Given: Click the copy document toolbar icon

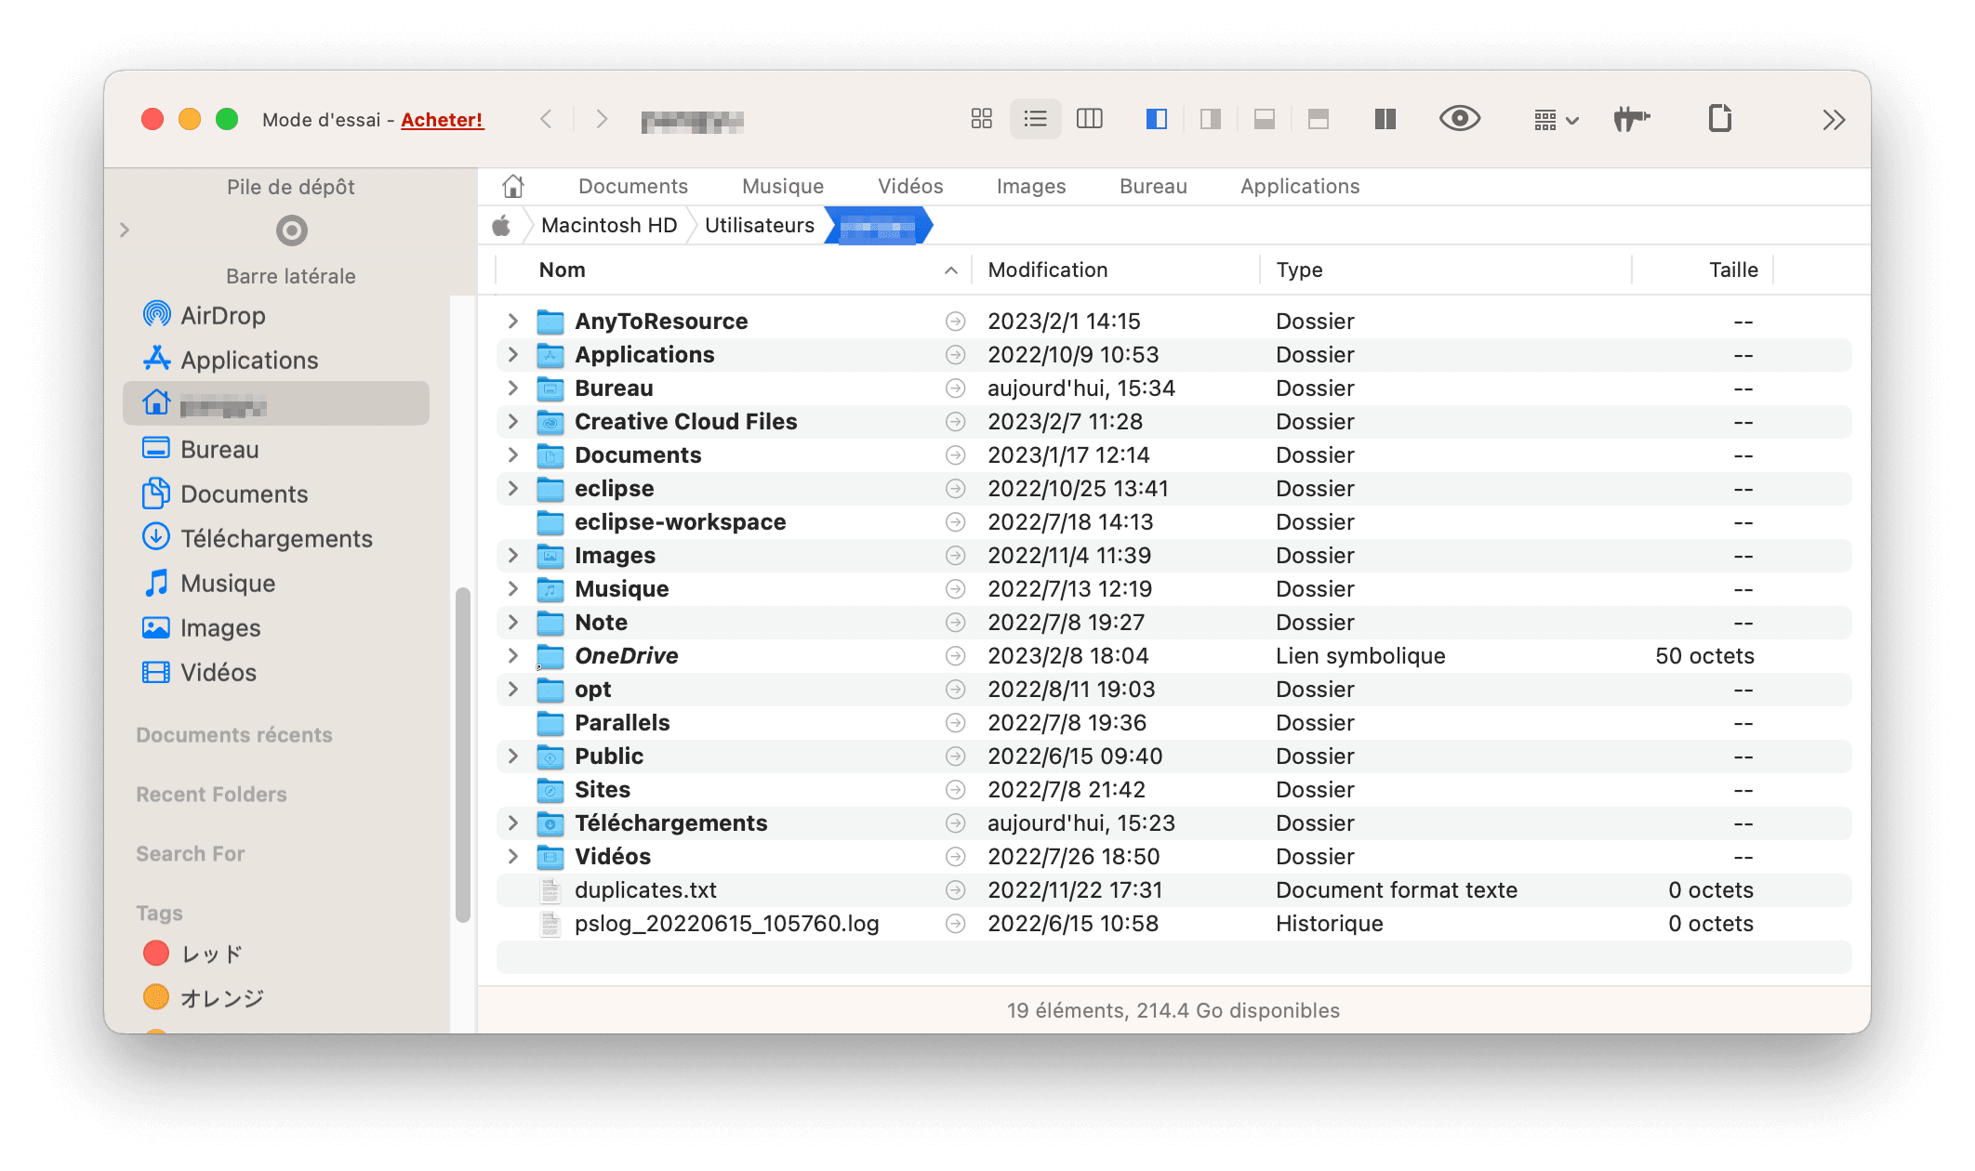Looking at the screenshot, I should coord(1719,119).
